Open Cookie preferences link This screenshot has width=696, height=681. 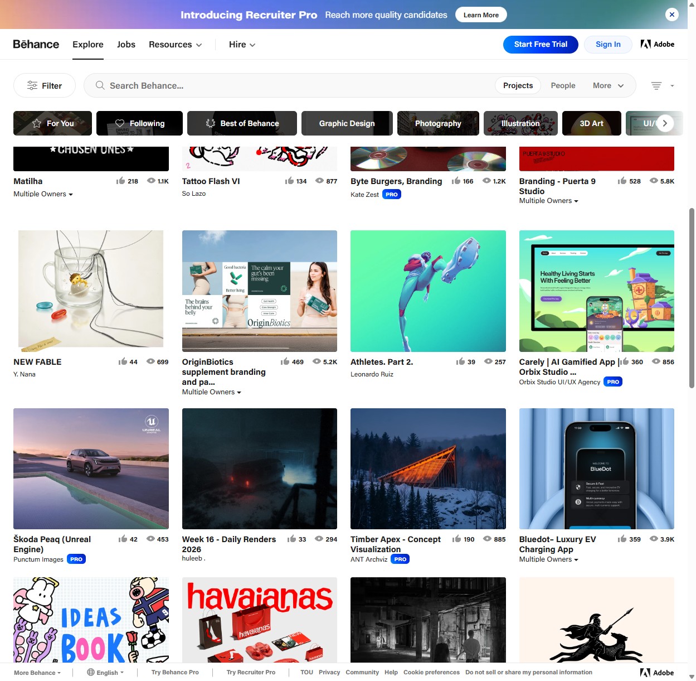[431, 672]
